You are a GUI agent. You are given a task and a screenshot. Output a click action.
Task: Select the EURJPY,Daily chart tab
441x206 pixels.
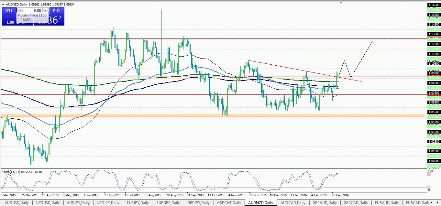coord(138,203)
